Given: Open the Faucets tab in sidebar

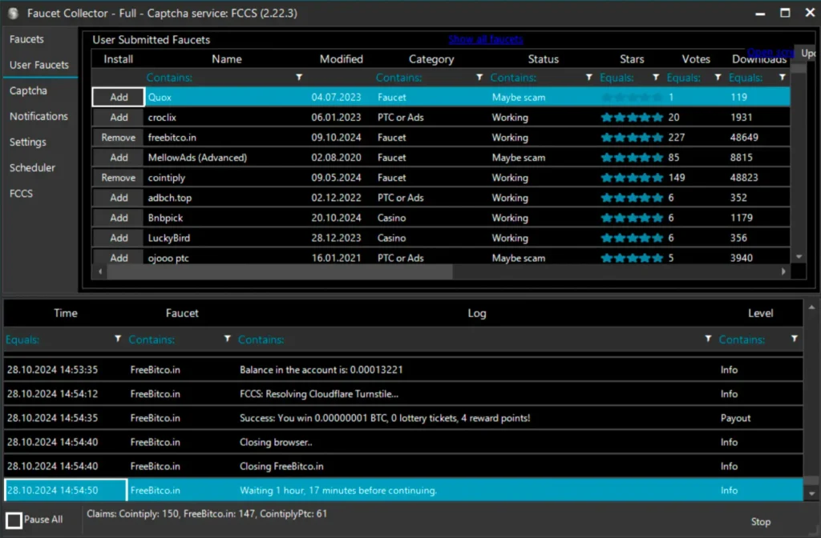Looking at the screenshot, I should coord(26,39).
